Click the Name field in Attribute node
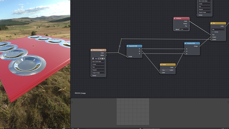Viewport: 229px width, 129px height. [184, 29]
